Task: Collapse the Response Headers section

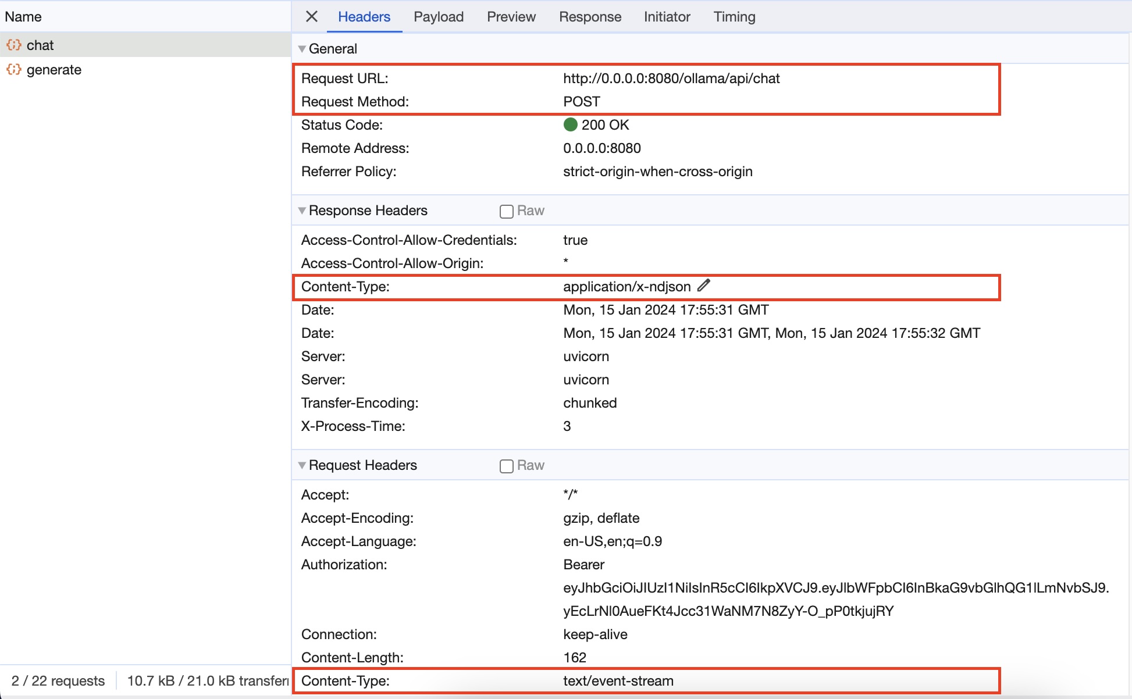Action: click(302, 211)
